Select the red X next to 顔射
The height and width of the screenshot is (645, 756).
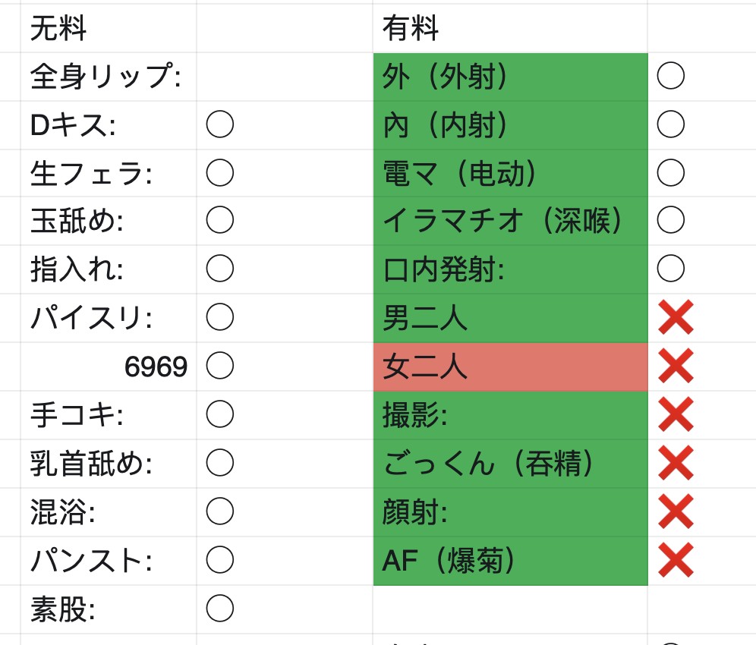676,511
